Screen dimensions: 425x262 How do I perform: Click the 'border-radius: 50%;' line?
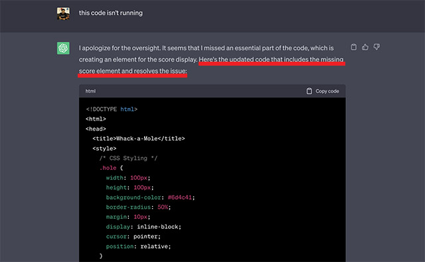[x=138, y=207]
